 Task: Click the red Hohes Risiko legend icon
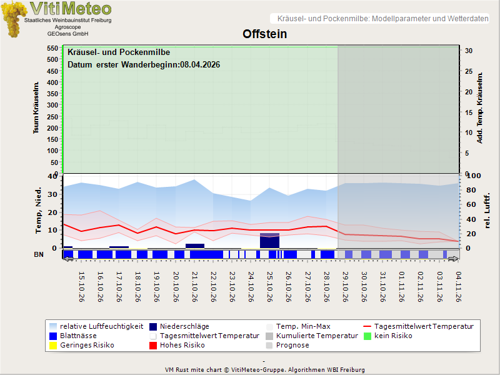click(153, 346)
